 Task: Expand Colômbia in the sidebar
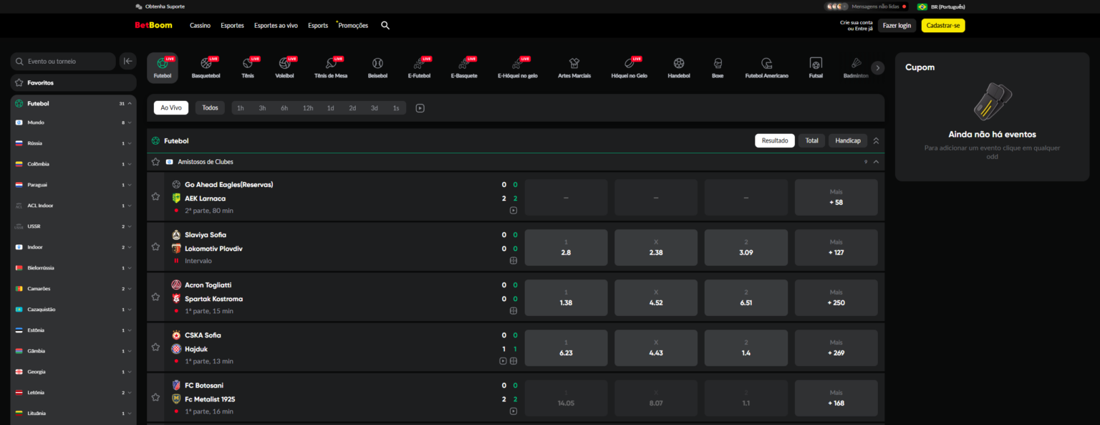pyautogui.click(x=130, y=164)
